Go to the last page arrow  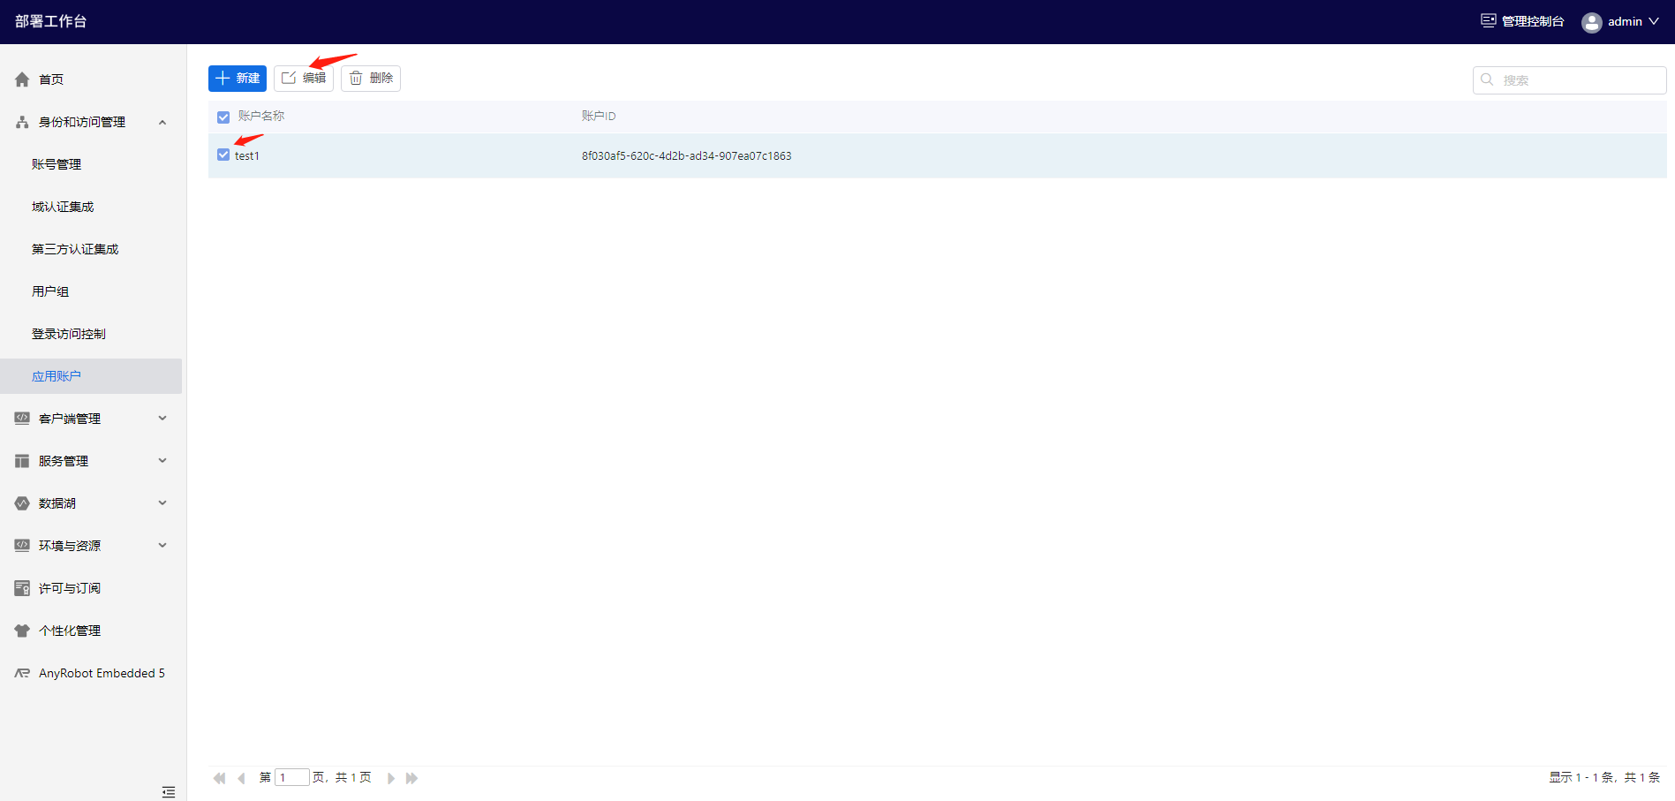coord(411,778)
